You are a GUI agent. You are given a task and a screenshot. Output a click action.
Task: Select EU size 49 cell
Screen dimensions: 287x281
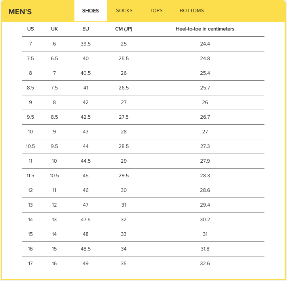point(86,264)
